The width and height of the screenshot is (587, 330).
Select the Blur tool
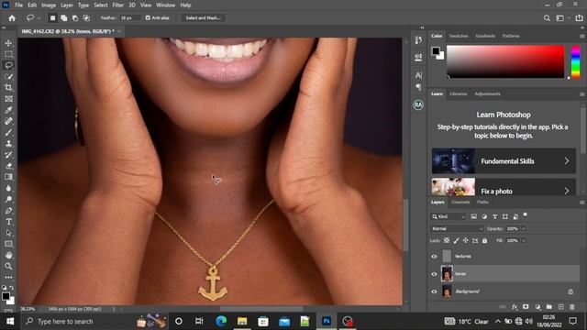(8, 188)
